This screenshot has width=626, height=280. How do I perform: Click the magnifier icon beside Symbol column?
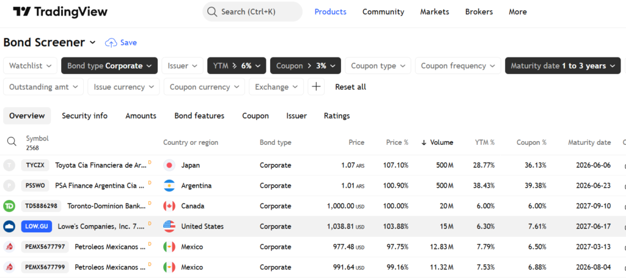[x=12, y=141]
